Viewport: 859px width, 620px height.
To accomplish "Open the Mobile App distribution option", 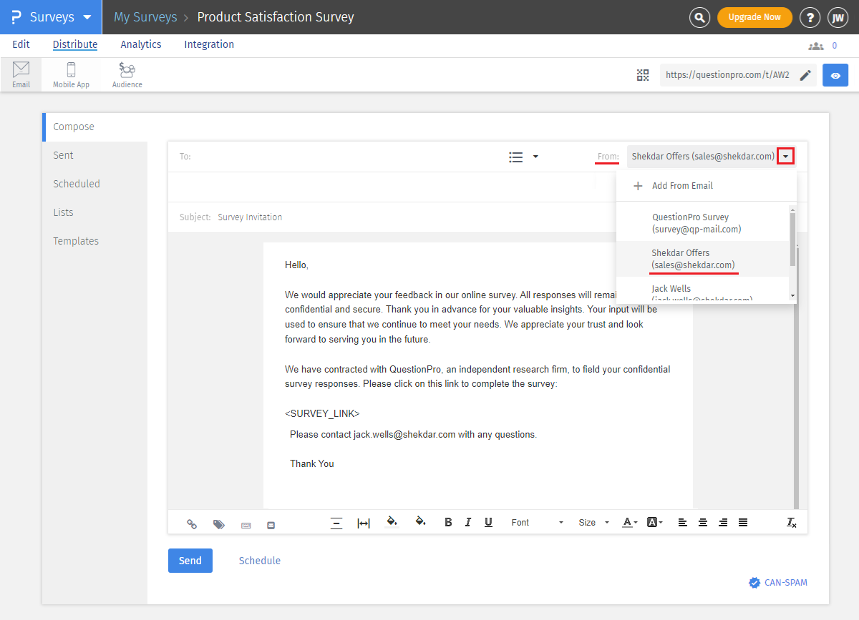I will (71, 74).
